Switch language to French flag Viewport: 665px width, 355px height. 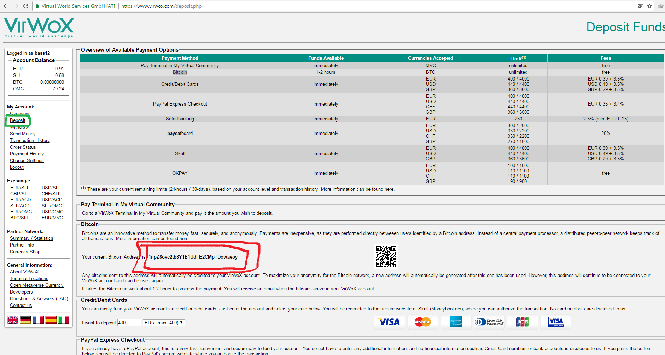[x=38, y=320]
